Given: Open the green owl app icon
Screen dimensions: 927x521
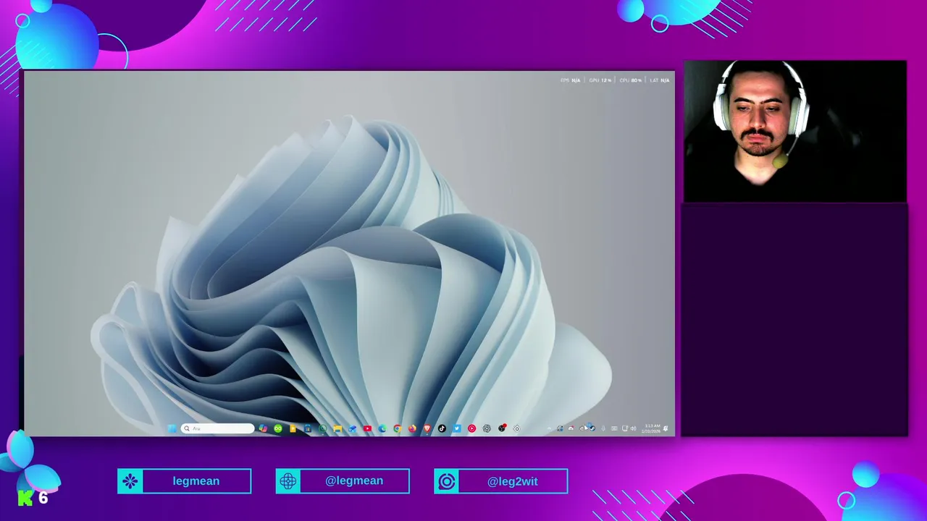Looking at the screenshot, I should pos(278,428).
